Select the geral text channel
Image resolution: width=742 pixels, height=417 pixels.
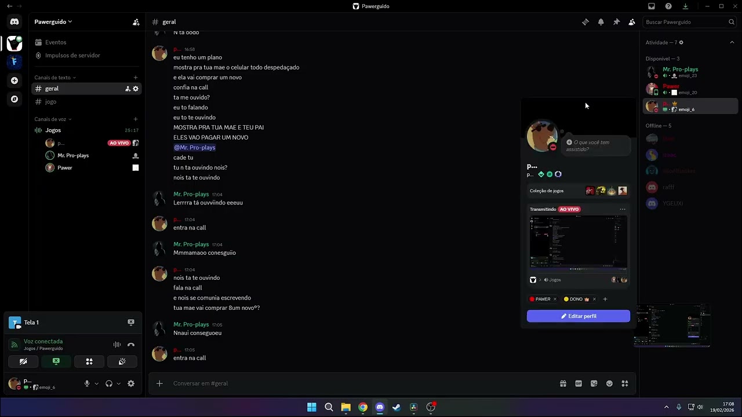86,89
